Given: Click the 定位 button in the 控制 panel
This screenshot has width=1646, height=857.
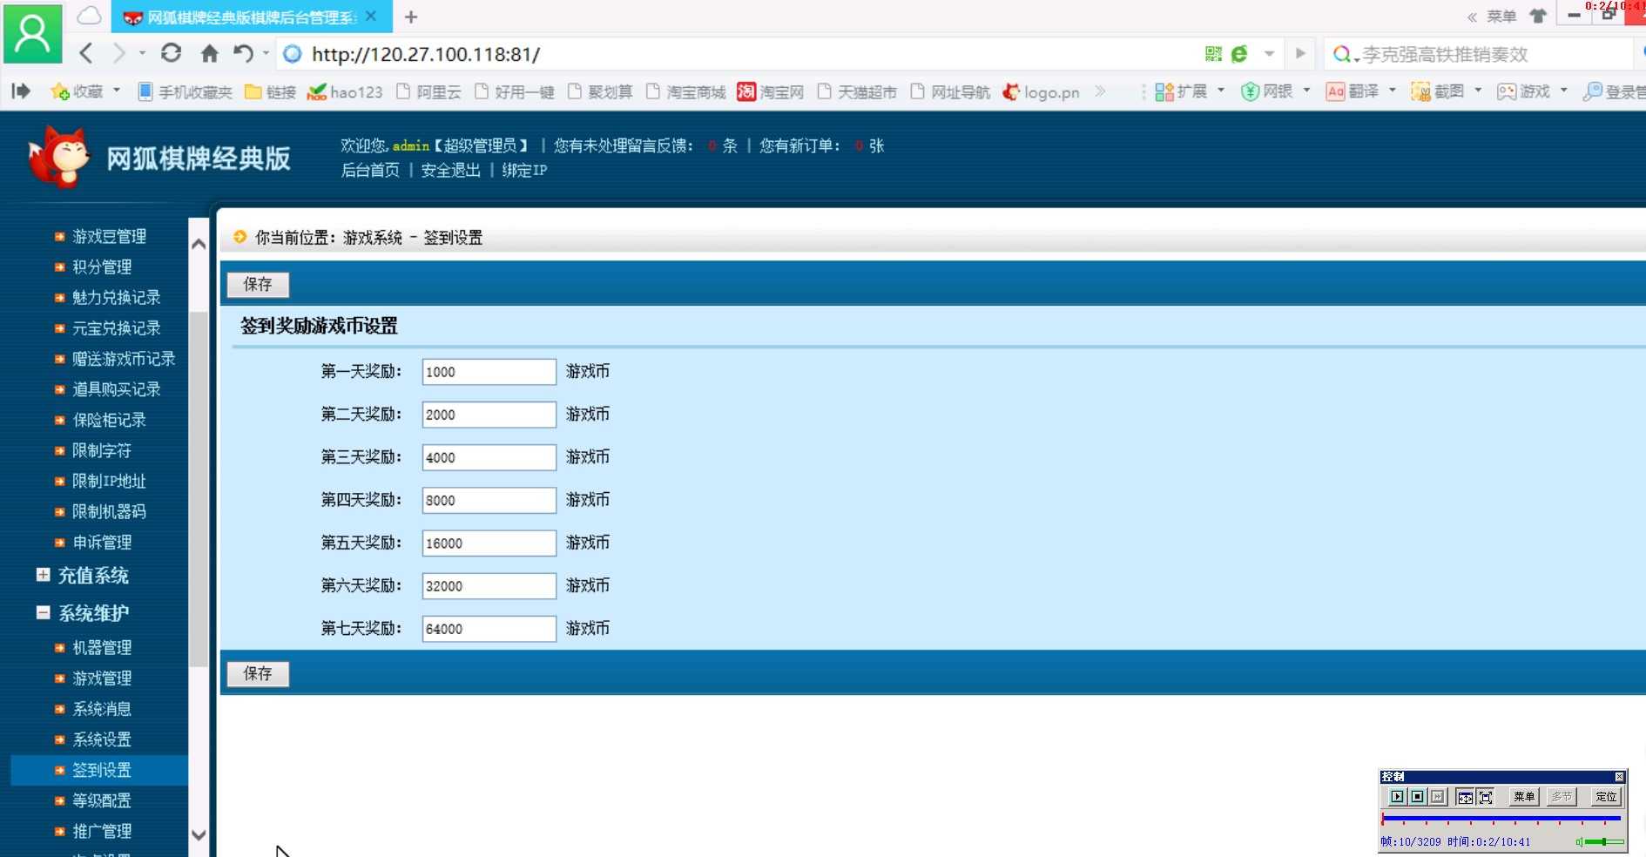Looking at the screenshot, I should click(x=1606, y=797).
